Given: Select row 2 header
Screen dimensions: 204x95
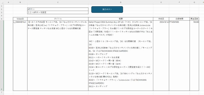Looking at the screenshot, I should [2, 9].
